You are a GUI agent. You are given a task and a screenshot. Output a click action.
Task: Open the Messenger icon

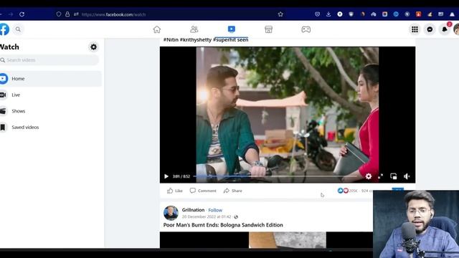(x=430, y=29)
